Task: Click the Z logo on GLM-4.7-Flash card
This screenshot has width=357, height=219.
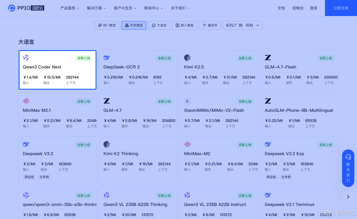Action: [268, 58]
